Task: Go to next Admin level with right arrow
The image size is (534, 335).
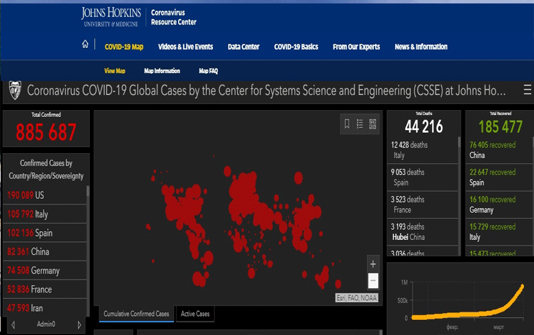Action: click(x=79, y=325)
